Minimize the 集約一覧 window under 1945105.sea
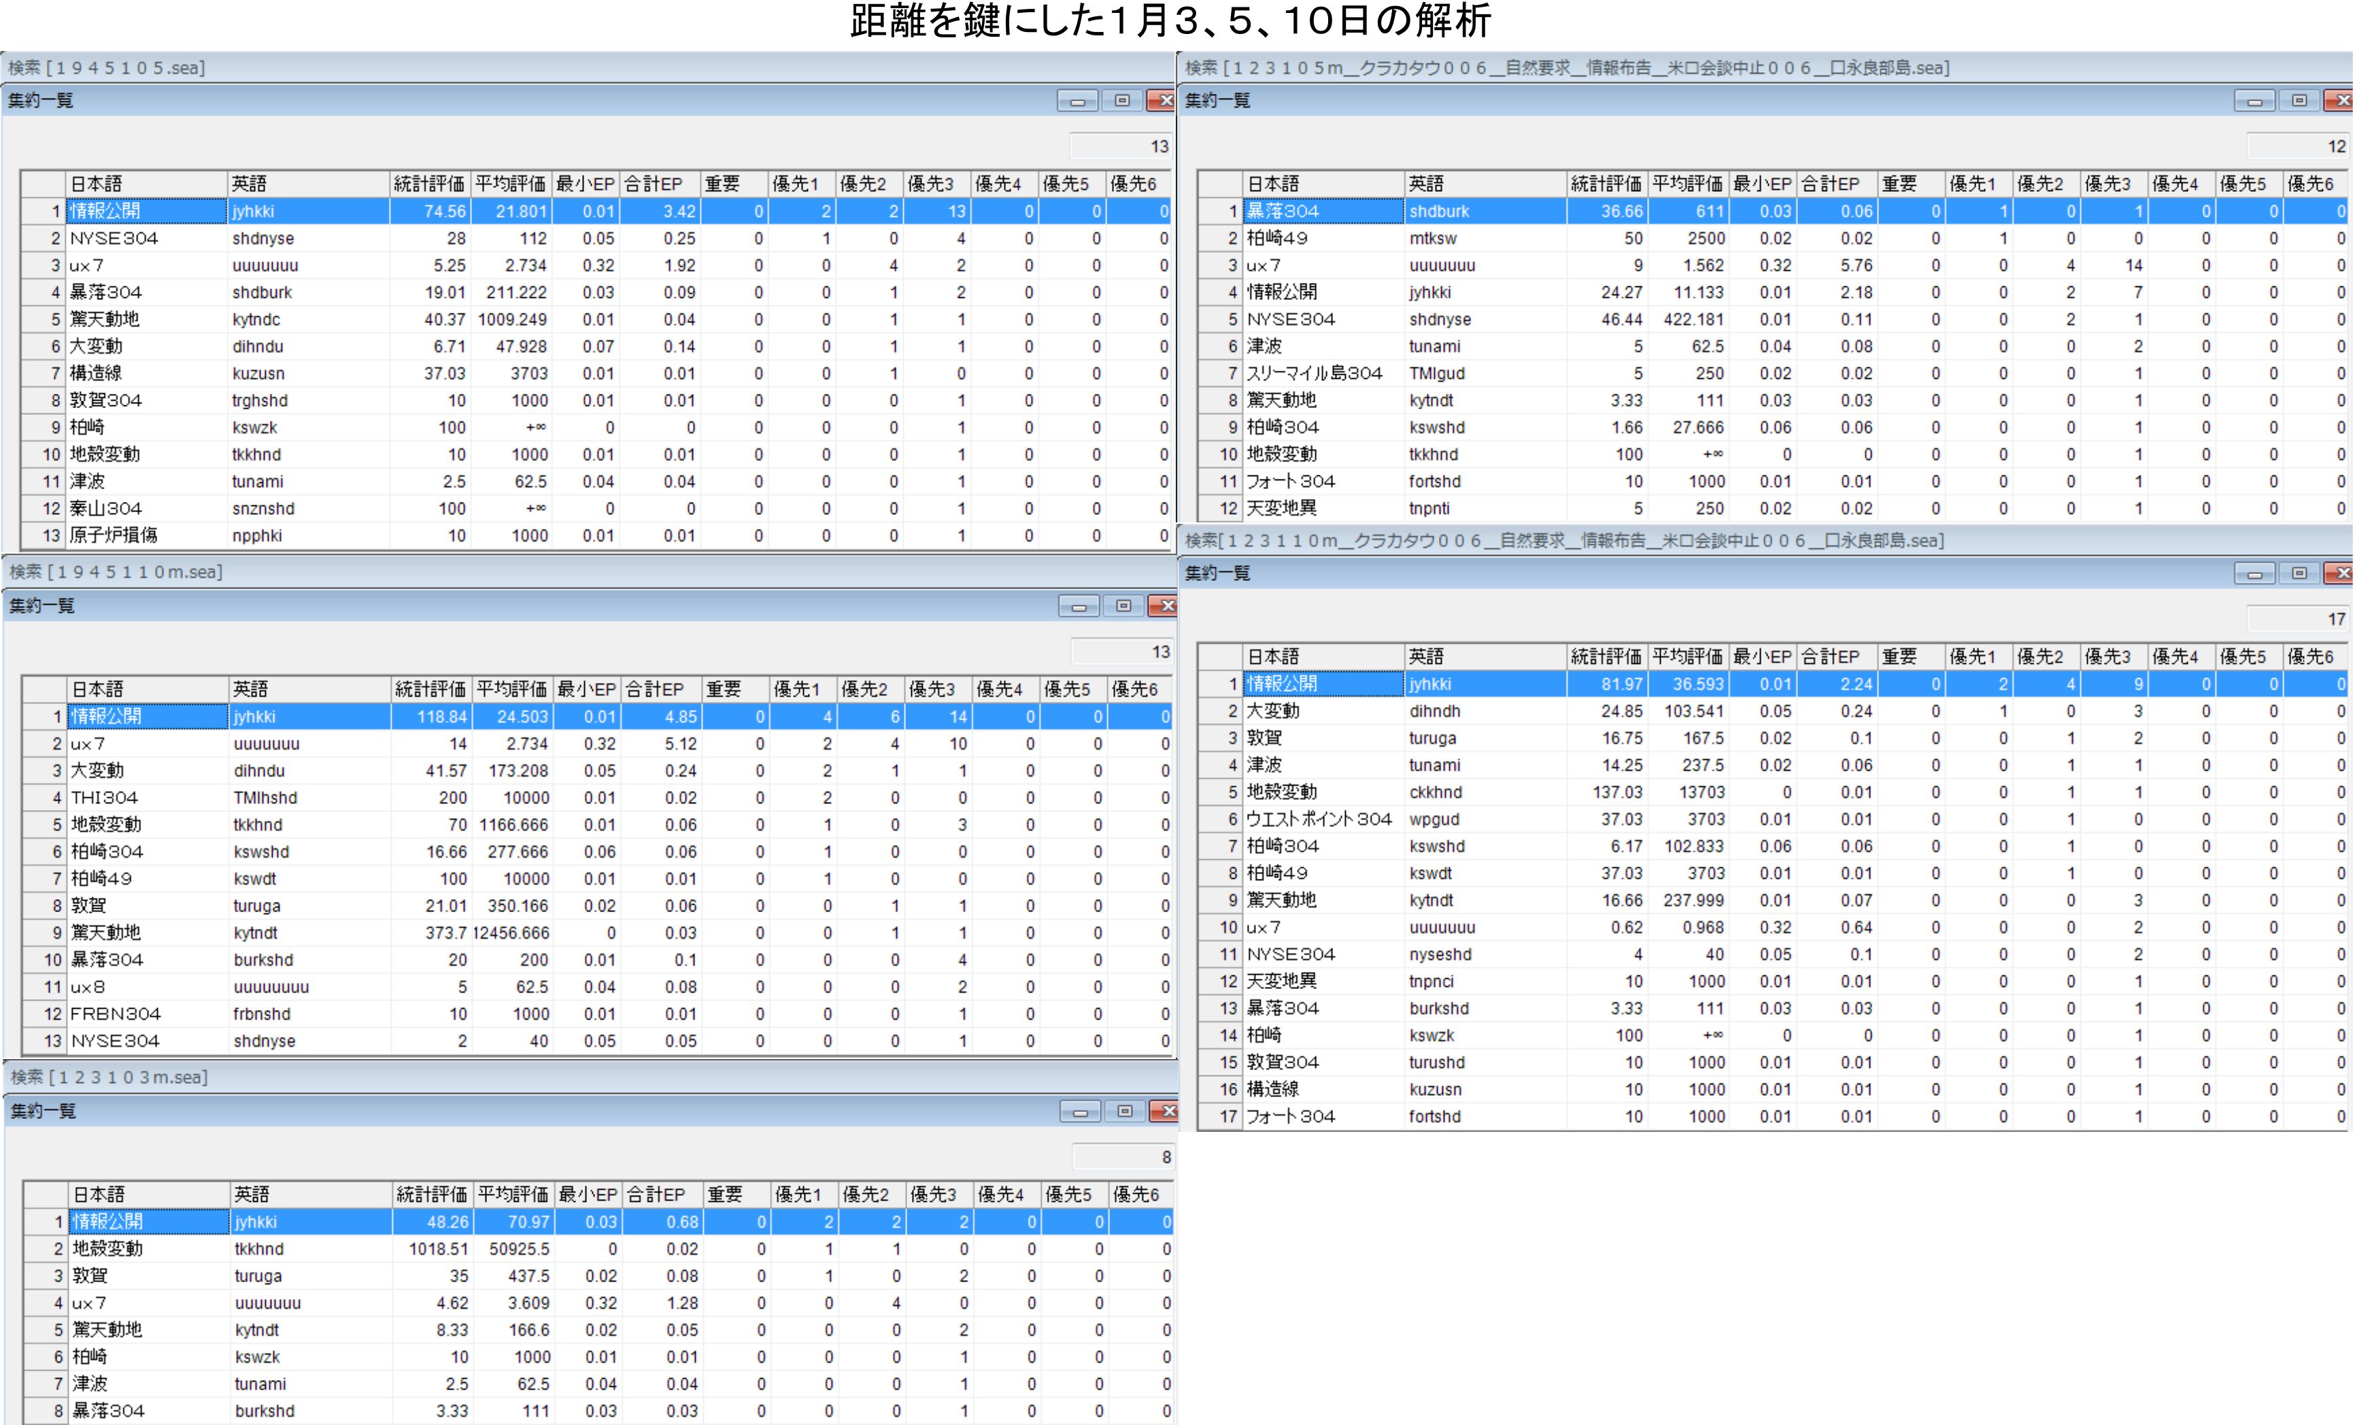Viewport: 2353px width, 1425px height. [x=1077, y=100]
